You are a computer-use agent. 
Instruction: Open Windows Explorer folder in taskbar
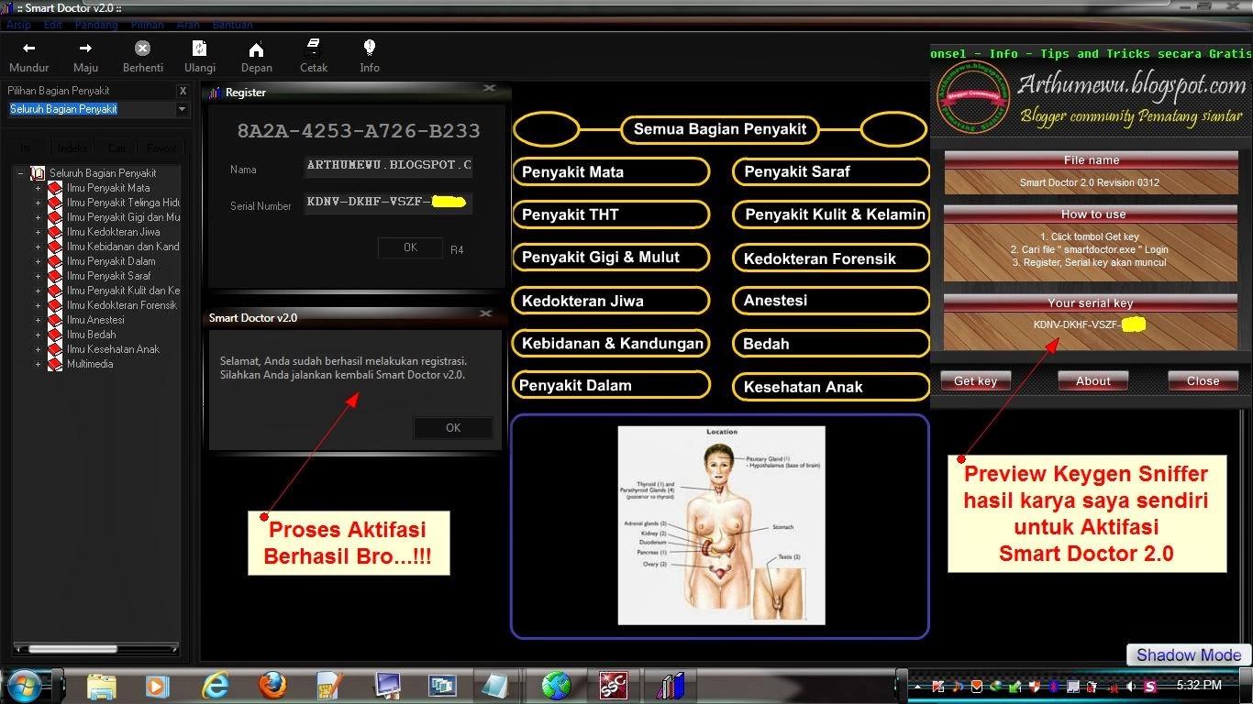(x=101, y=686)
